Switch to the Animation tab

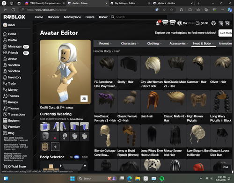click(226, 44)
